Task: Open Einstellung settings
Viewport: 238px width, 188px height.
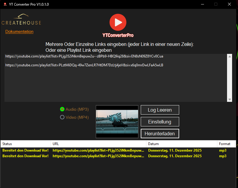Action: (160, 121)
